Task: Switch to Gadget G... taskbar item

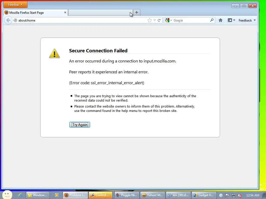Action: pos(204,195)
